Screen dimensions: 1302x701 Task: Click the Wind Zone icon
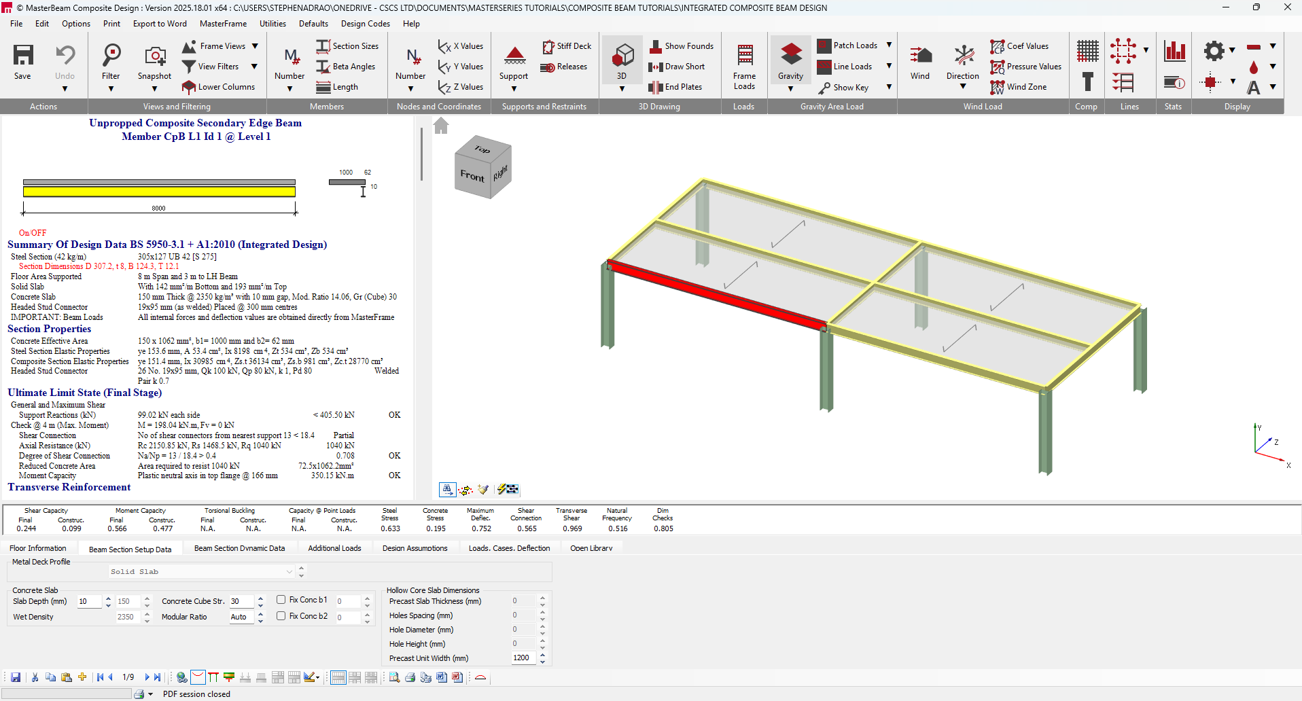coord(997,87)
